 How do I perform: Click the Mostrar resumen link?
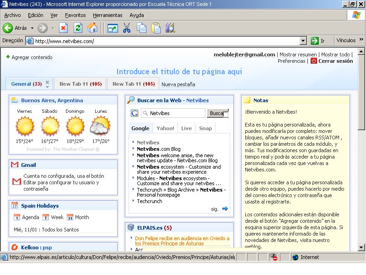click(298, 55)
